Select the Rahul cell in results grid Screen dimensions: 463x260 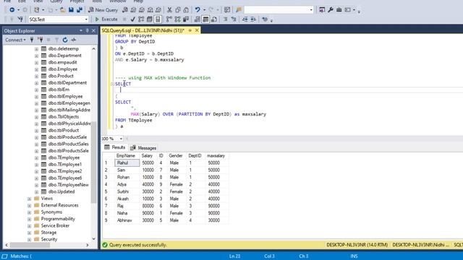coord(127,162)
